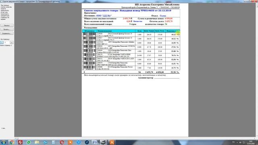Click the "9 строк" item count value
Viewport: 258px width, 145px height.
coord(133,24)
